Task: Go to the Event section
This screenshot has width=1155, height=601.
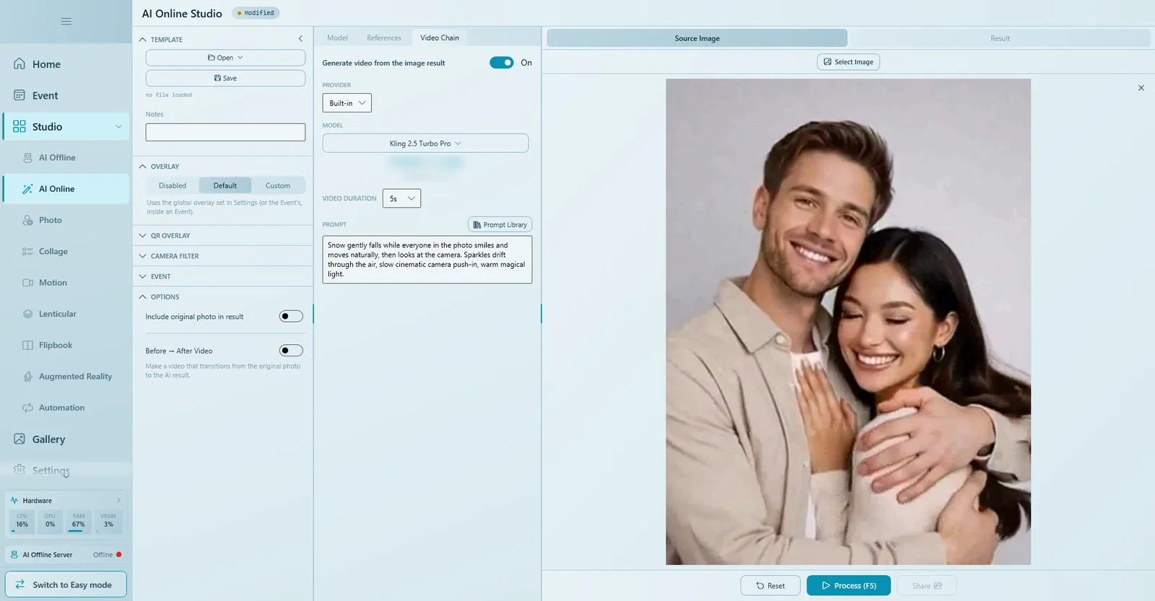Action: (x=66, y=95)
